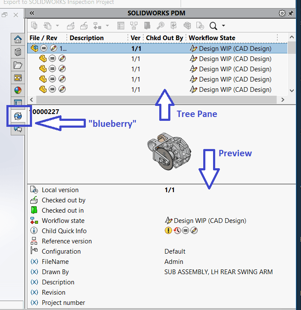Click the horizontal scrollbar track in the tree pane
The height and width of the screenshot is (310, 301).
tap(156, 99)
